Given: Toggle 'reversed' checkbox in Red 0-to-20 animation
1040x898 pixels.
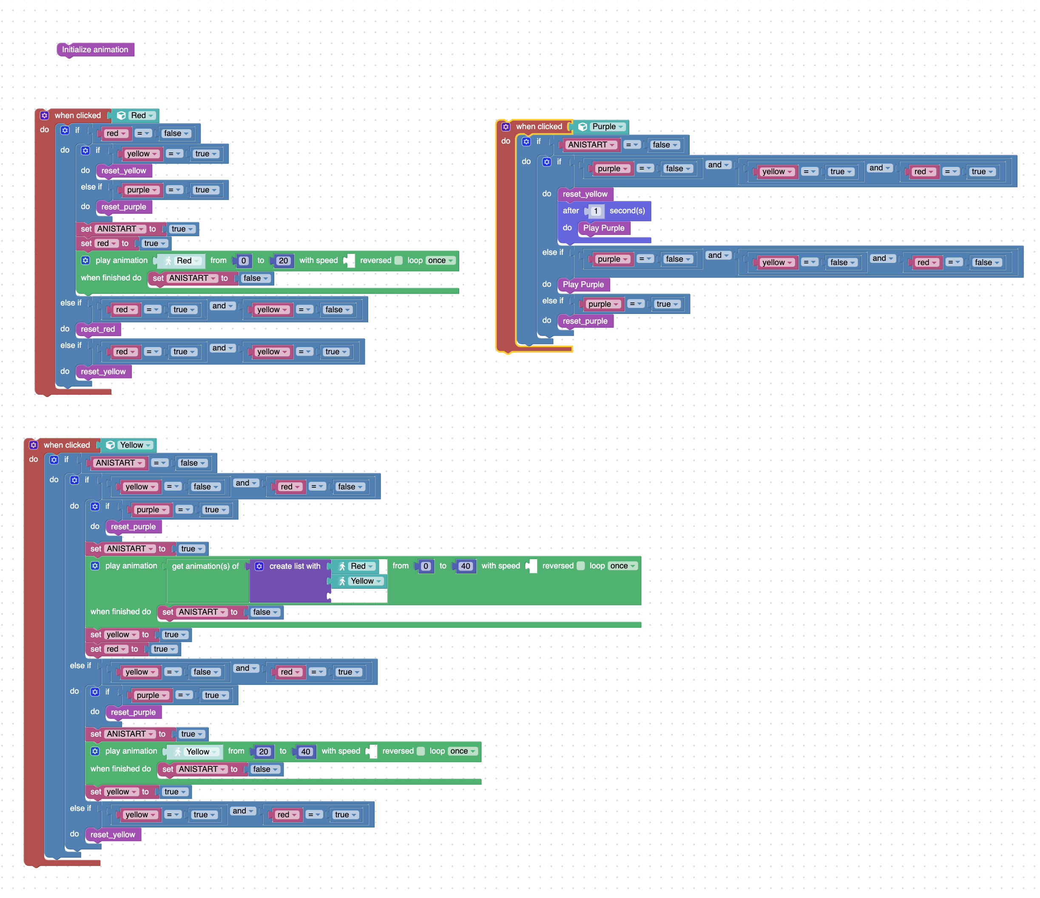Looking at the screenshot, I should point(398,260).
